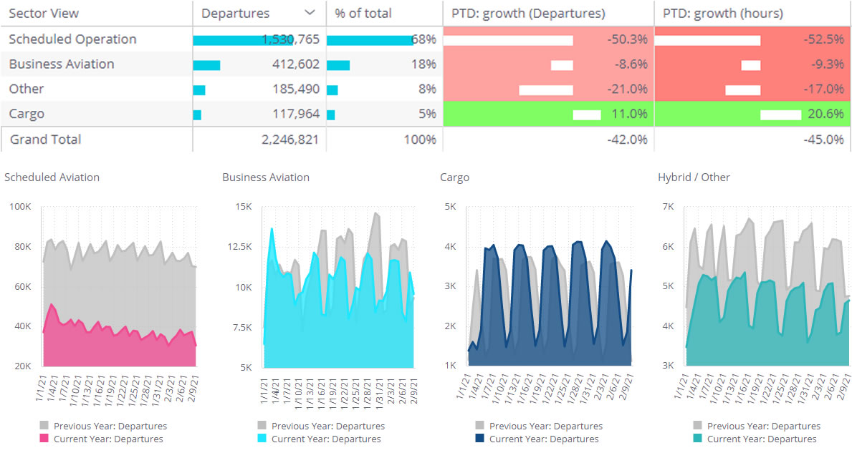Click Cargo's green 11.0% departures growth cell
The width and height of the screenshot is (852, 458).
pos(548,114)
